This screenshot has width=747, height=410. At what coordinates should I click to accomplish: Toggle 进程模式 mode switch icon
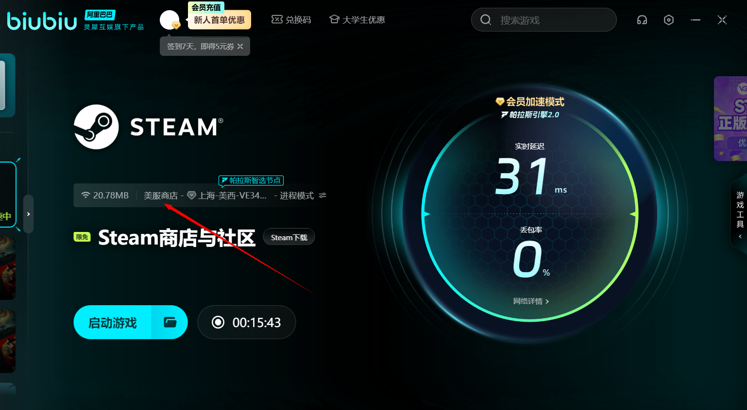point(323,196)
